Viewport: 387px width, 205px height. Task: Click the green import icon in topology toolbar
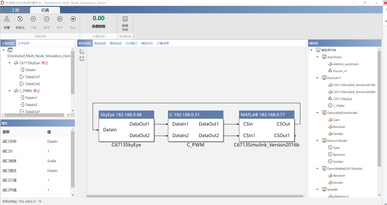tap(82, 52)
